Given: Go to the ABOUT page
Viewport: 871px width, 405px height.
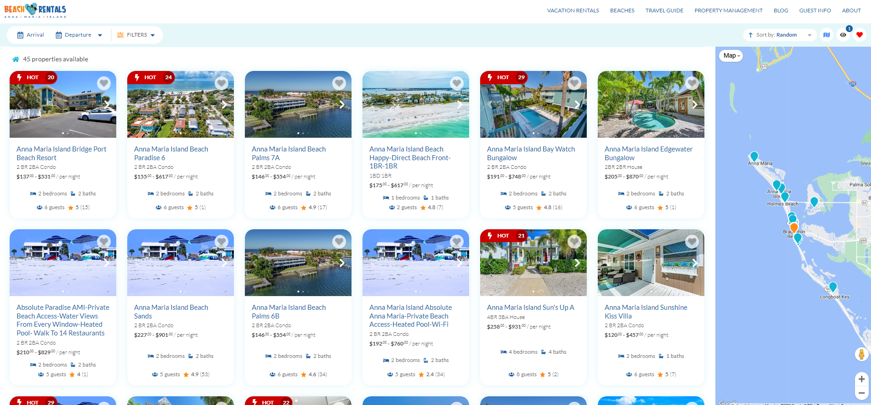Looking at the screenshot, I should coord(851,11).
